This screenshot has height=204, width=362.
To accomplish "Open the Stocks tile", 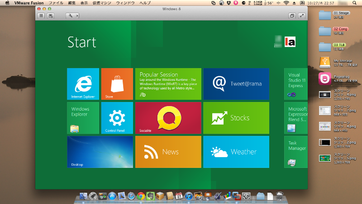I will click(x=236, y=118).
